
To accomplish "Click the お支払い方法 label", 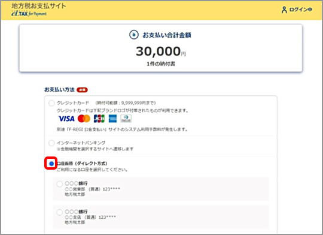I will 59,89.
